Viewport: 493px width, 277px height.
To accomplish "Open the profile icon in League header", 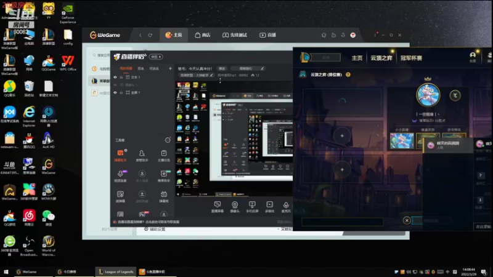I will (473, 57).
